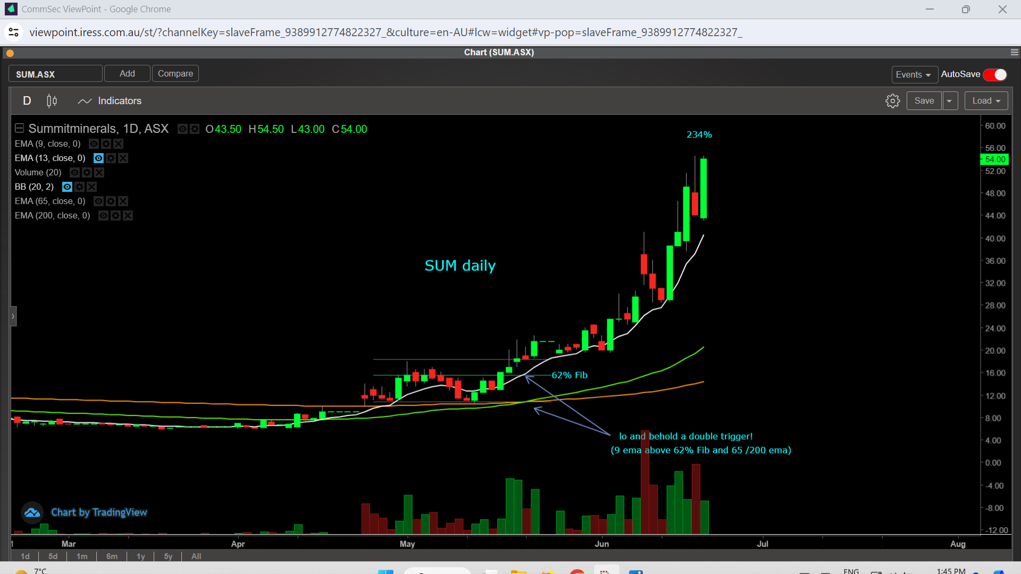Hide the EMA (13, close, 0) line
Screen dimensions: 1021x574
(x=98, y=158)
